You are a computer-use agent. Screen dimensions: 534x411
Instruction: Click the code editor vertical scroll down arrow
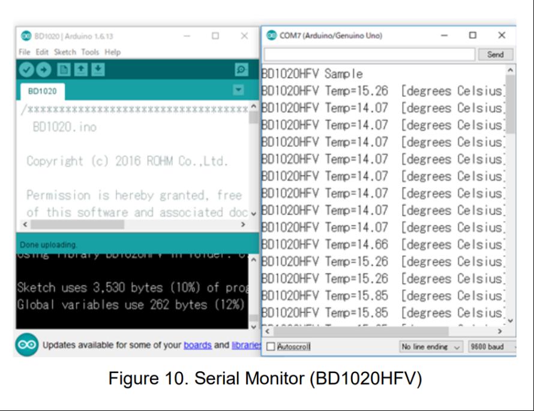(253, 214)
